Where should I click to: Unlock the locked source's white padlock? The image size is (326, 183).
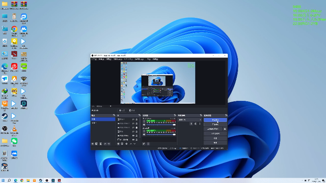[137, 128]
